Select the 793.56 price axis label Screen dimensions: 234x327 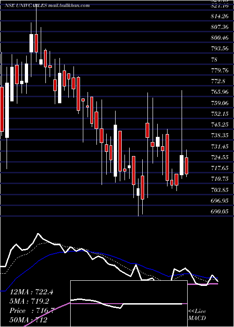click(x=219, y=49)
